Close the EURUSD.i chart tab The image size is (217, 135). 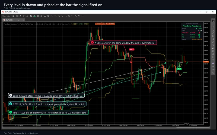click(x=24, y=20)
